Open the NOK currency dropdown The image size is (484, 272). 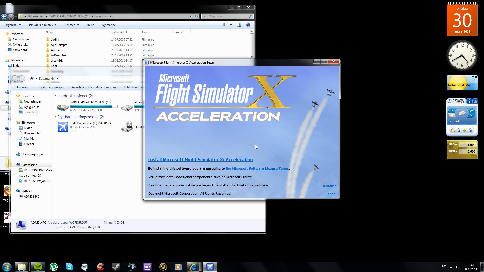click(x=453, y=151)
